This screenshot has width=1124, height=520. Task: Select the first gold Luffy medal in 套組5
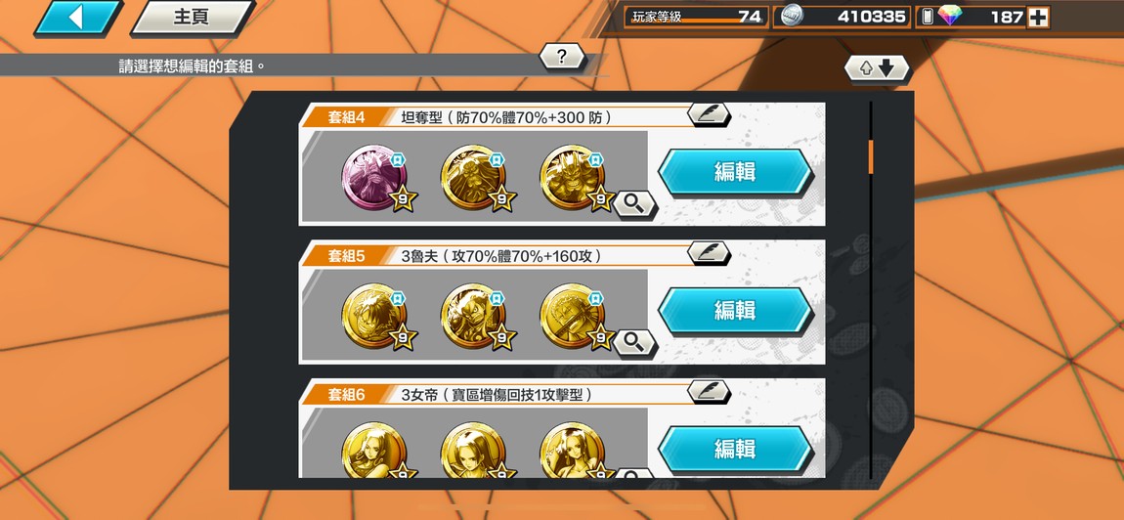pos(375,316)
